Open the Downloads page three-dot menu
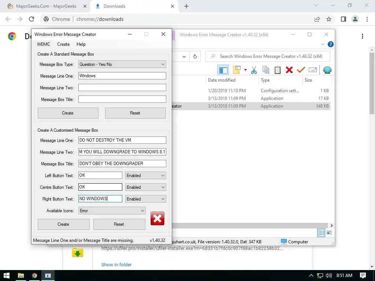Viewport: 375px width, 281px height. tap(363, 36)
